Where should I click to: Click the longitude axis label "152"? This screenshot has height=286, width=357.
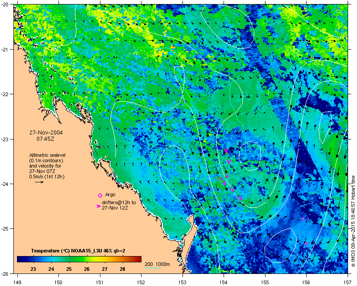click(141, 282)
